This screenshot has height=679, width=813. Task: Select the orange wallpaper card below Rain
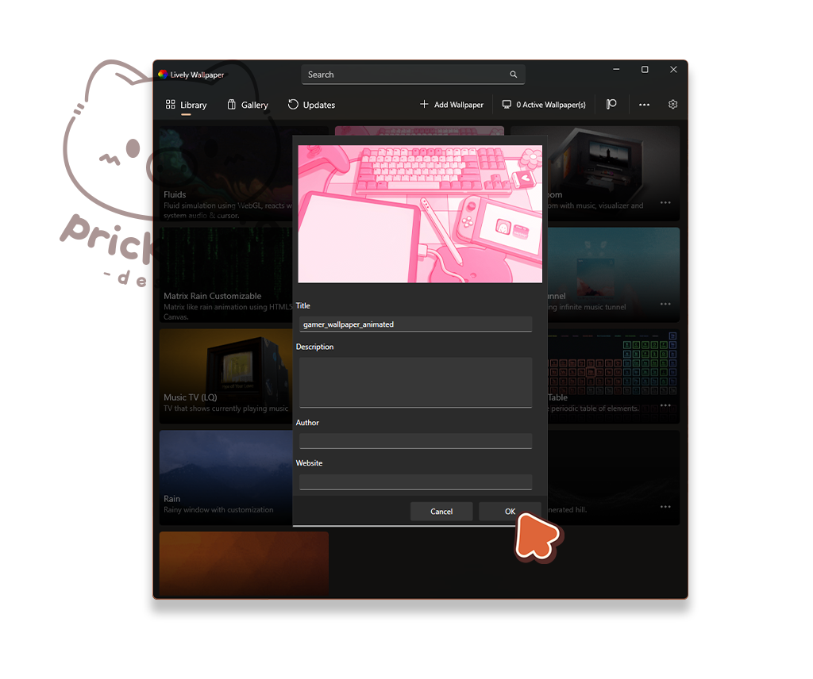(244, 564)
